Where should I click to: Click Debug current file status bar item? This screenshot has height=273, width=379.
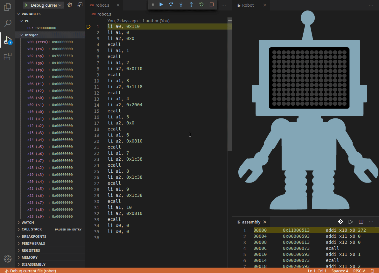click(x=31, y=271)
